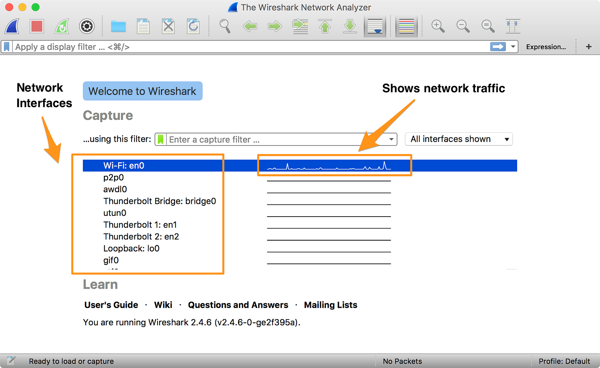This screenshot has width=600, height=368.
Task: Go forward in packet history arrow
Action: tap(275, 26)
